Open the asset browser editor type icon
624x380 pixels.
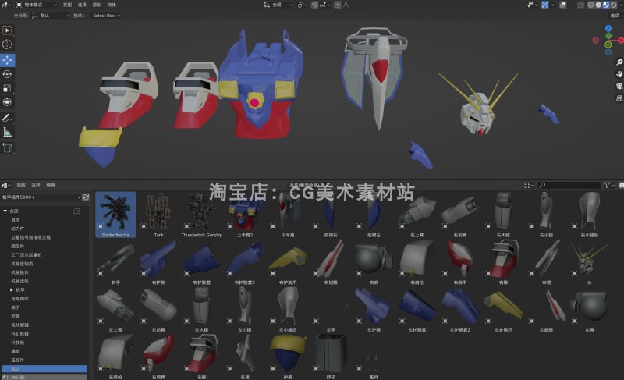[x=5, y=185]
